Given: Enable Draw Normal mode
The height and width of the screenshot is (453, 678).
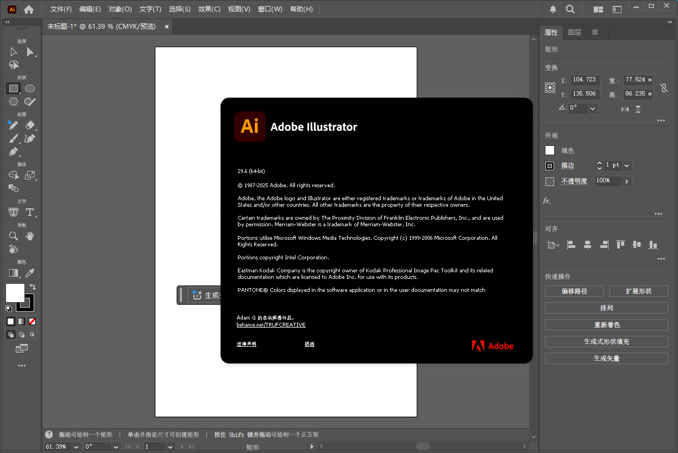Looking at the screenshot, I should [11, 335].
